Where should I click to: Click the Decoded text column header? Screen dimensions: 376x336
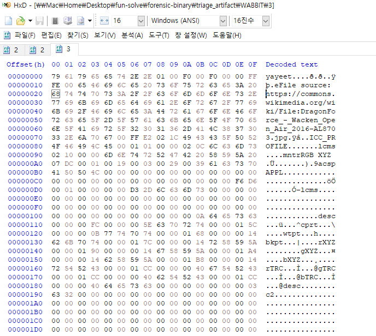[292, 64]
